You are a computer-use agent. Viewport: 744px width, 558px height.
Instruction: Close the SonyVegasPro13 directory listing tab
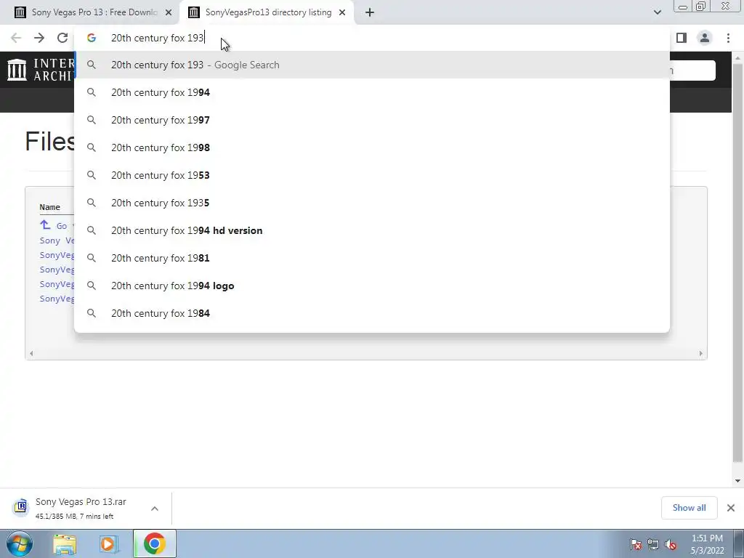pos(342,13)
